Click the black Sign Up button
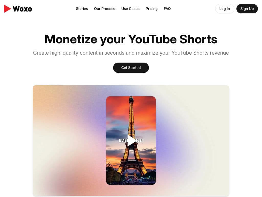 pyautogui.click(x=247, y=9)
